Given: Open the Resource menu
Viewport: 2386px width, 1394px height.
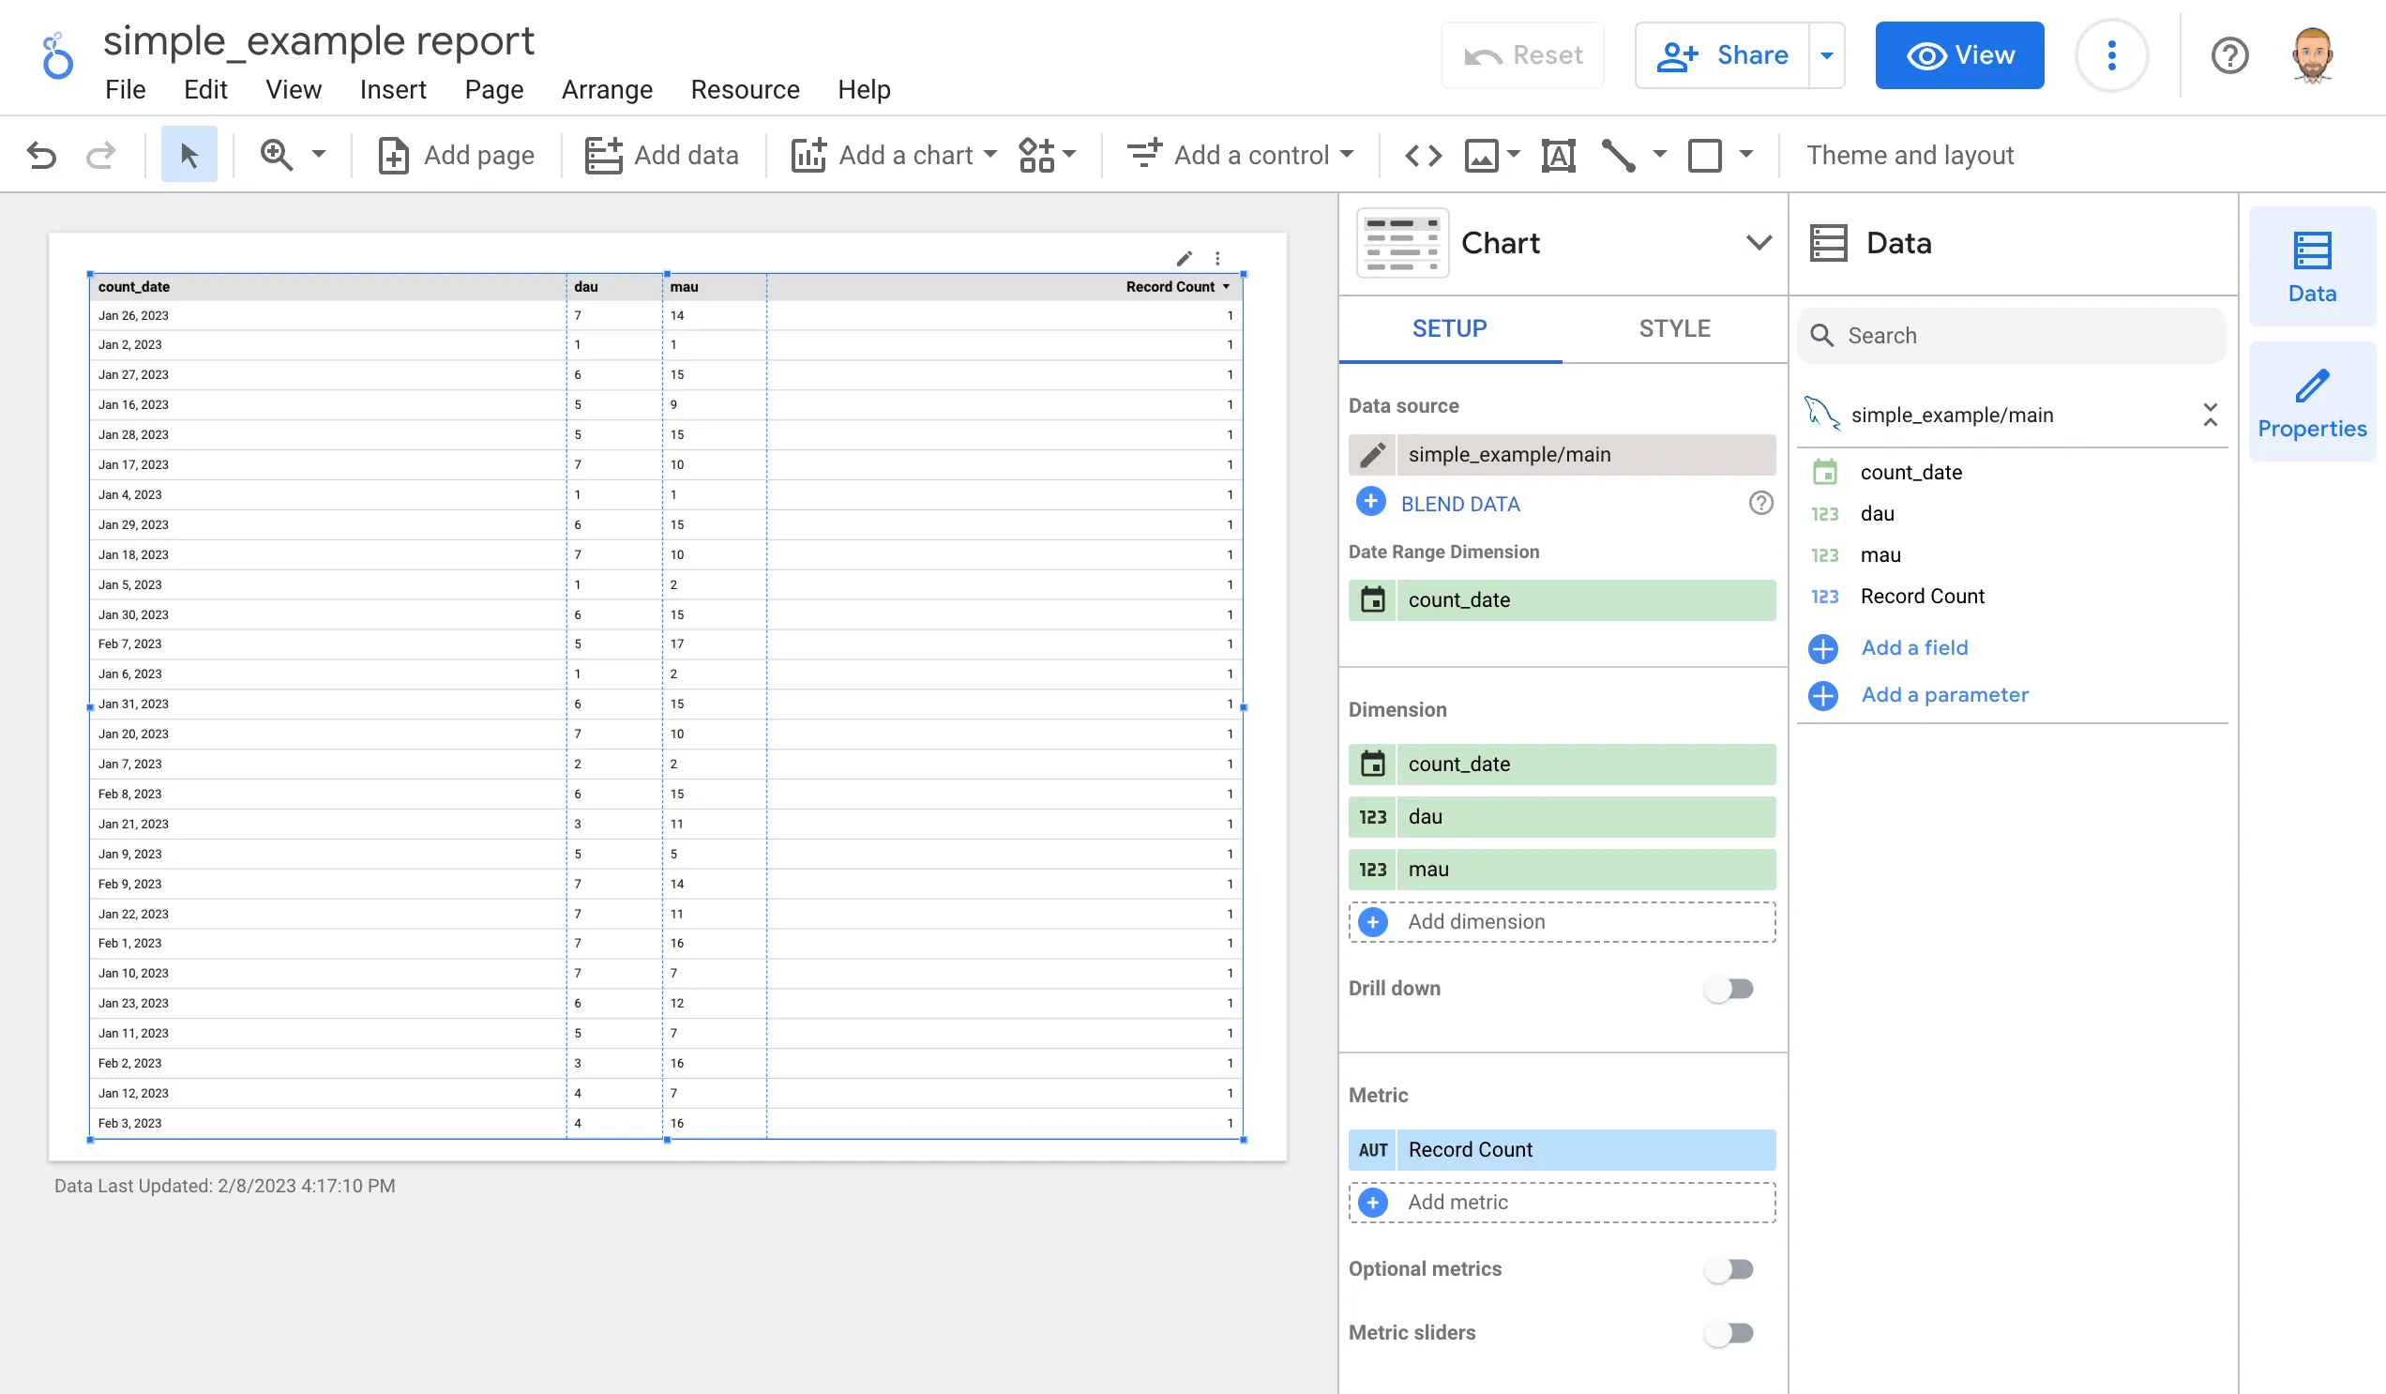Looking at the screenshot, I should [x=745, y=89].
